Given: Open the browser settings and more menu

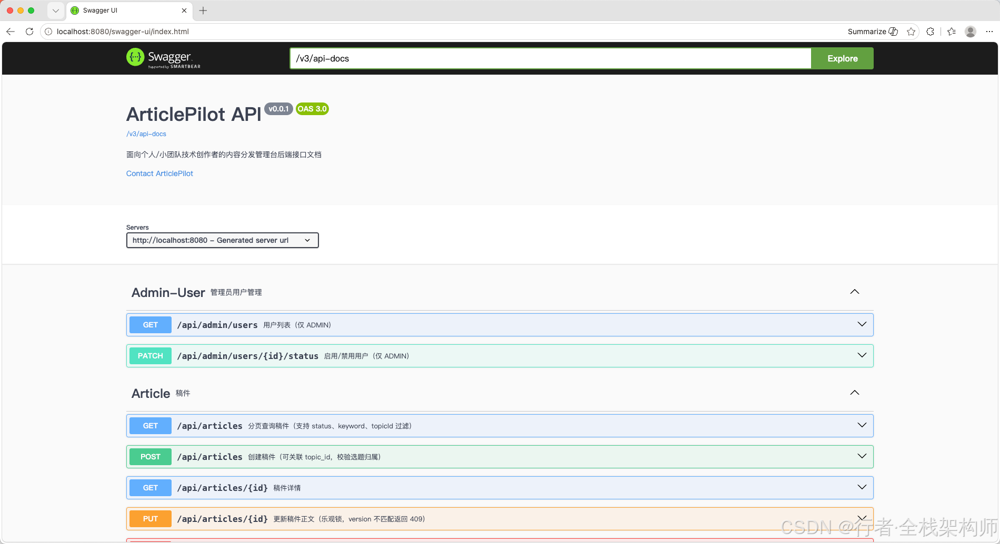Looking at the screenshot, I should click(989, 32).
